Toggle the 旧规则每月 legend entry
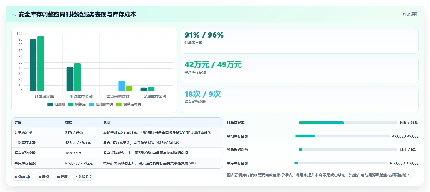Viewport: 430px width, 192px height. click(101, 104)
